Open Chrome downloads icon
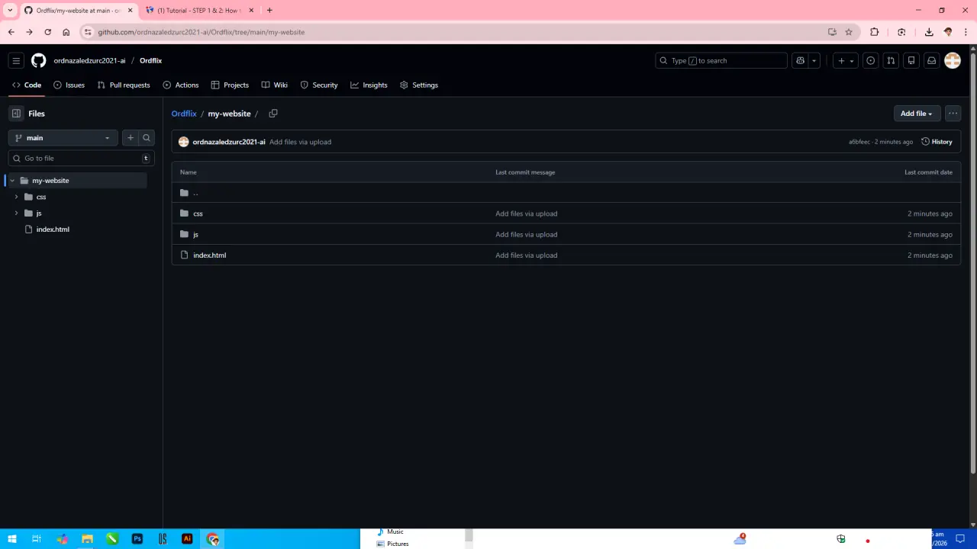 tap(929, 32)
